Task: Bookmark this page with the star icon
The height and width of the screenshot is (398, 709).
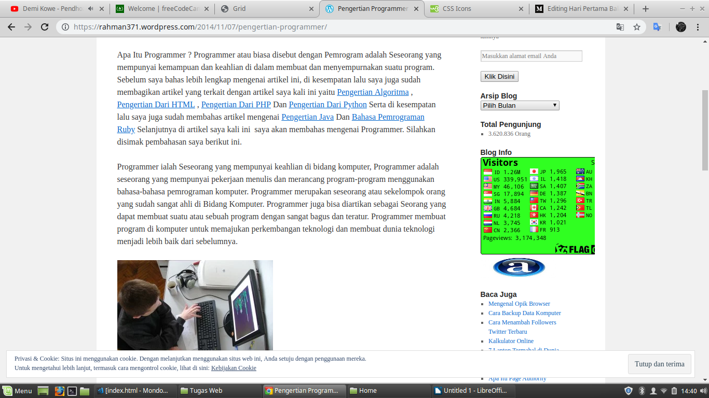Action: click(x=637, y=27)
